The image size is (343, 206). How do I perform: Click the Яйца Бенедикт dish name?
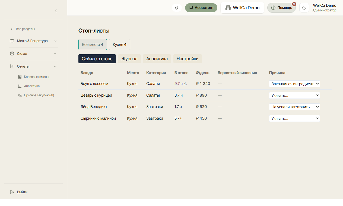coord(94,107)
